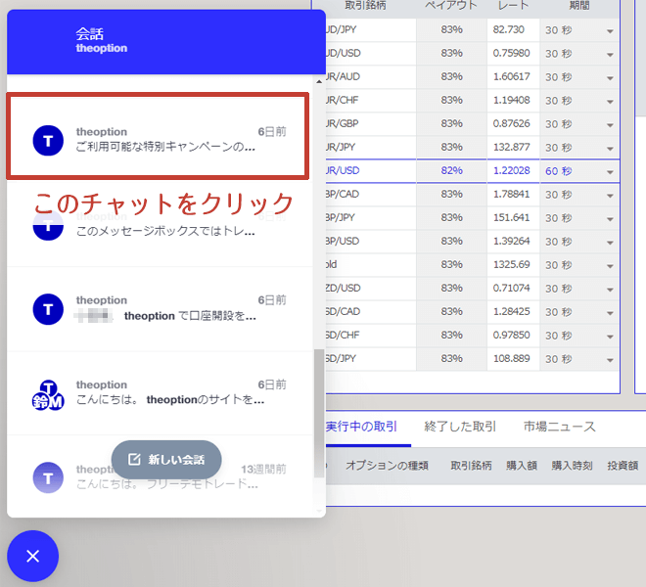Expand period dropdown for rate 1.28425 row
This screenshot has height=587, width=646.
610,313
